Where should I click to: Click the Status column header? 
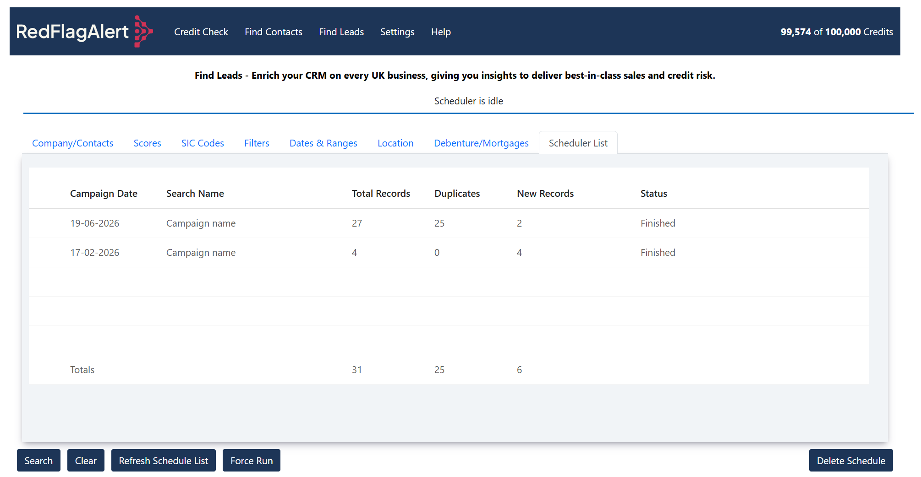pyautogui.click(x=654, y=194)
